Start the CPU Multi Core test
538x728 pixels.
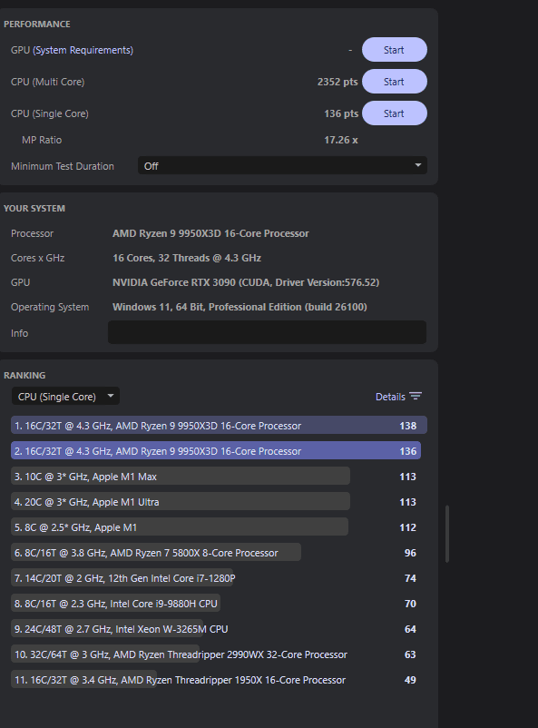tap(394, 82)
